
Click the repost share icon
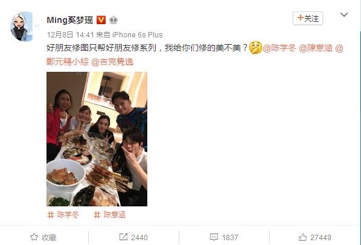click(123, 237)
